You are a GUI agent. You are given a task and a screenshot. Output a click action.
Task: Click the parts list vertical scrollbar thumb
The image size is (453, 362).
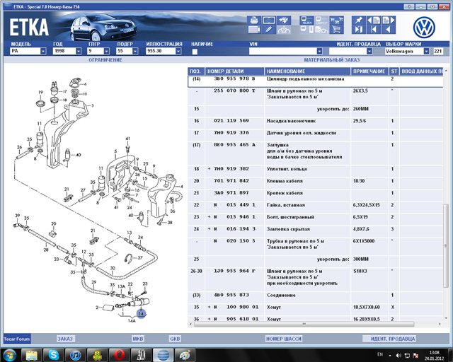pos(445,245)
